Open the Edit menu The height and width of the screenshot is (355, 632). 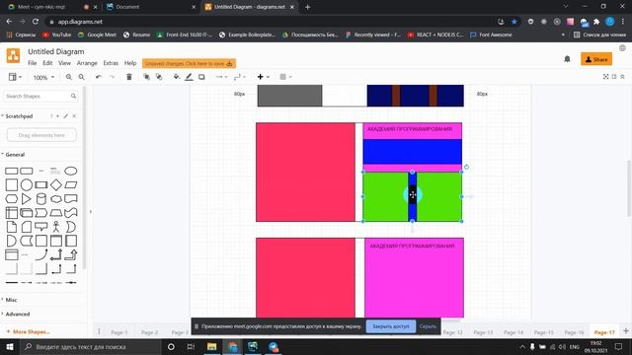click(x=47, y=63)
